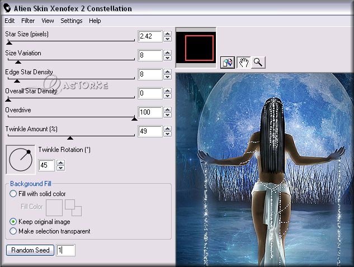Viewport: 354px width, 267px height.
Task: Click the Random Seed value field
Action: click(65, 250)
